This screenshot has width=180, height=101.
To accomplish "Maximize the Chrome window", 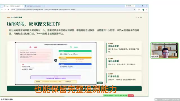I will click(x=143, y=6).
